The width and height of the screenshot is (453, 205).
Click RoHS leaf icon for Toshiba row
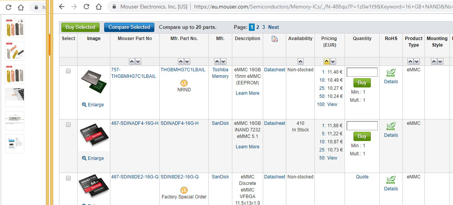(391, 73)
